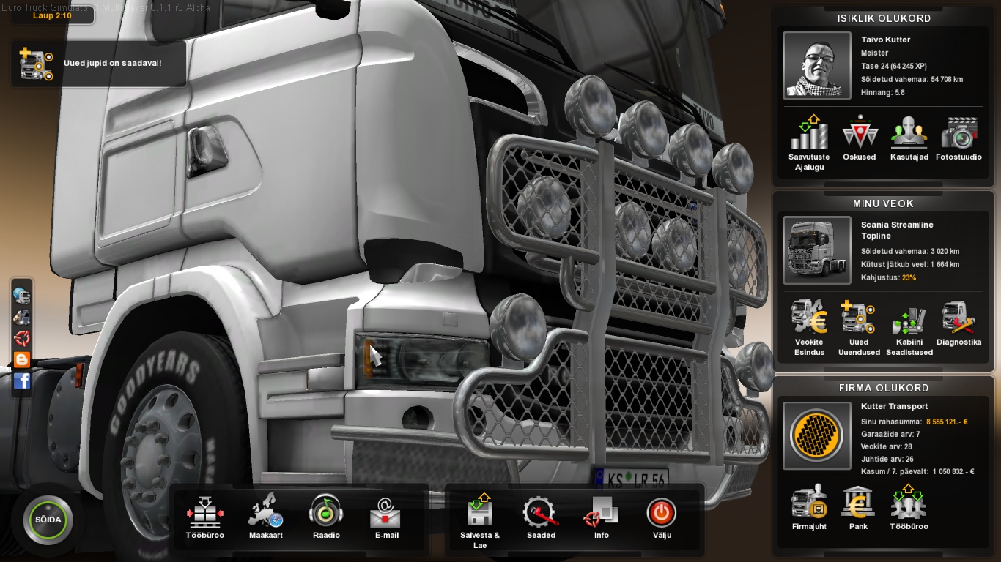Image resolution: width=1001 pixels, height=562 pixels.
Task: Click the Kutter Transport company logo
Action: coord(817,435)
